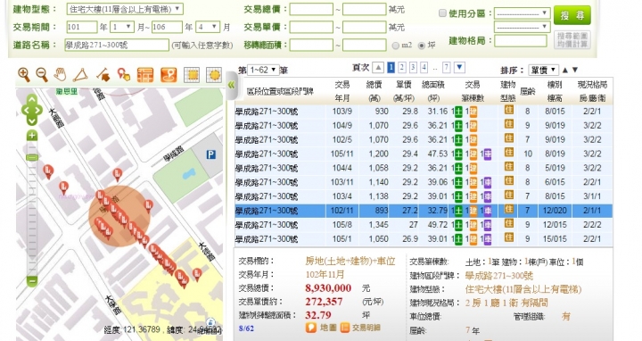Click the green map pan direction control

32,110
